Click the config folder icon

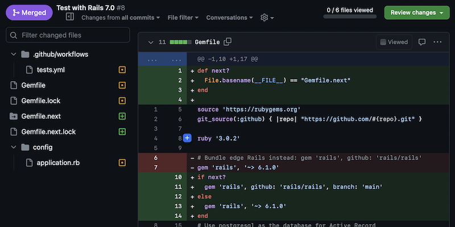[25, 147]
